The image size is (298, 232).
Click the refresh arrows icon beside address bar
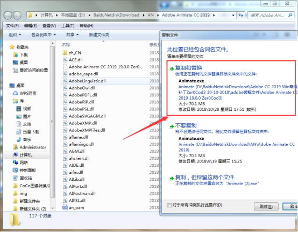coord(241,15)
